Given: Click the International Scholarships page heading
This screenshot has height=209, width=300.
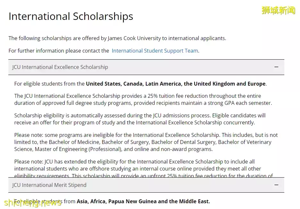Looking at the screenshot, I should [71, 16].
